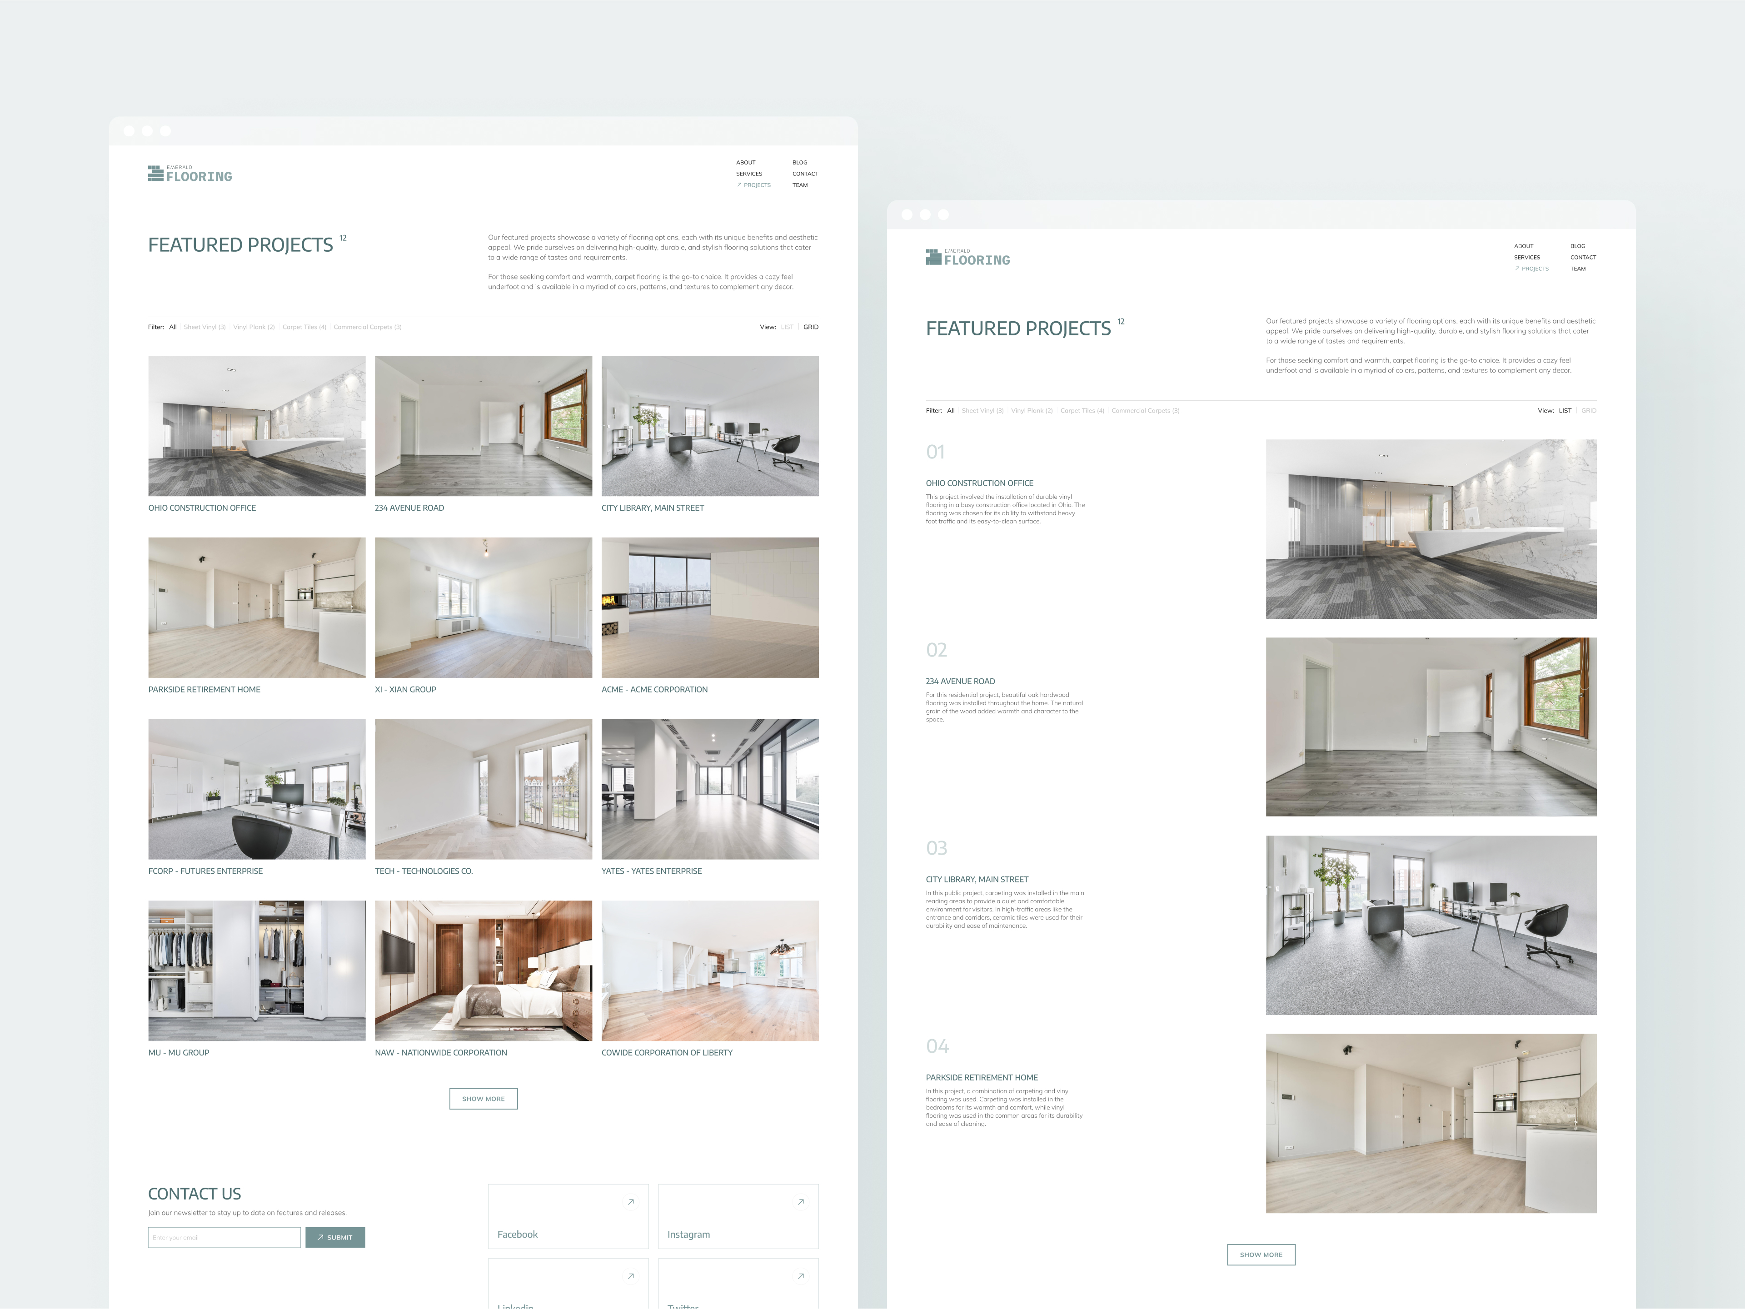Filter by Sheet Vinyl in left window
1745x1309 pixels.
tap(204, 327)
